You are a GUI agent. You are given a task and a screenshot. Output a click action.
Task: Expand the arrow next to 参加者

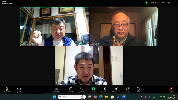[x=63, y=89]
